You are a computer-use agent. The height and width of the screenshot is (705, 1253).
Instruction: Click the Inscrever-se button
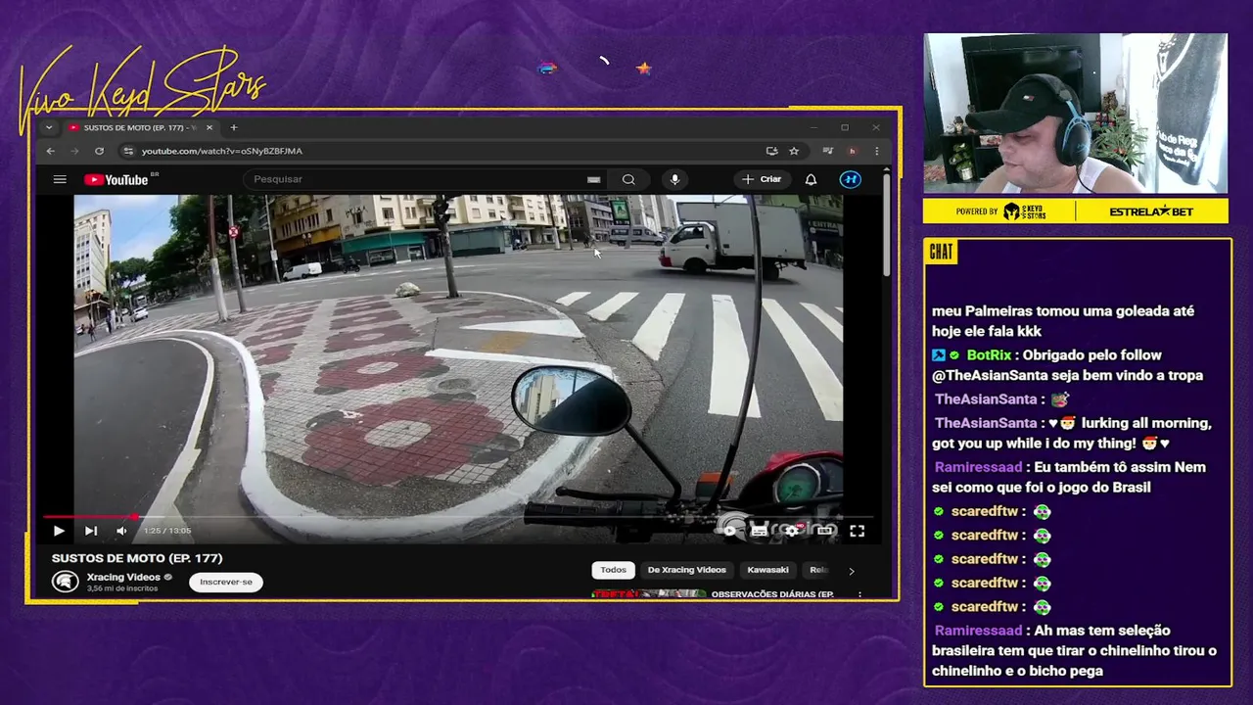click(226, 582)
